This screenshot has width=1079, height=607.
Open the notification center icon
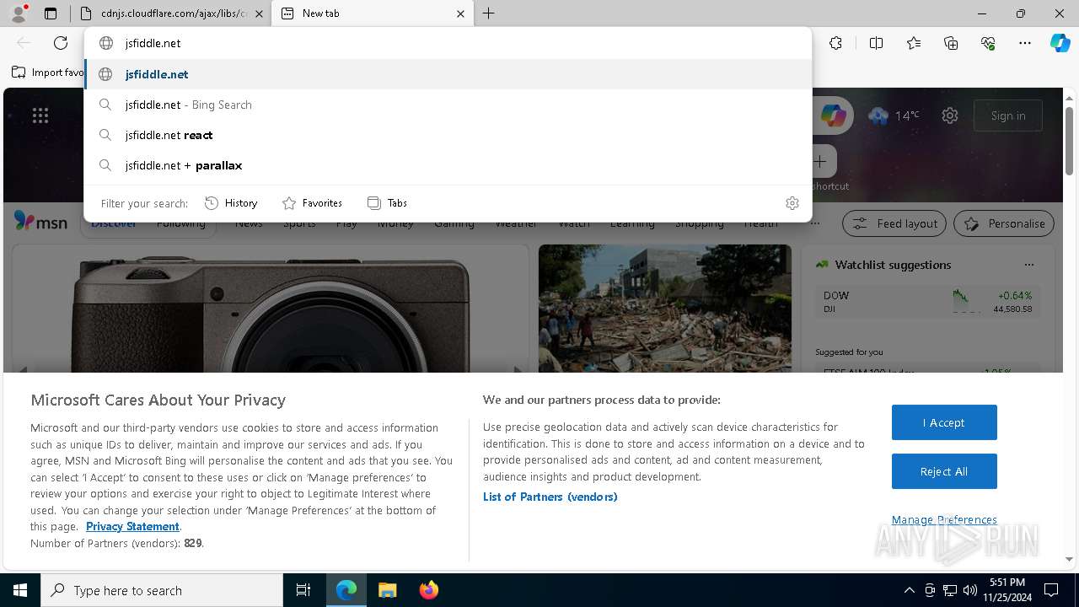point(1051,590)
